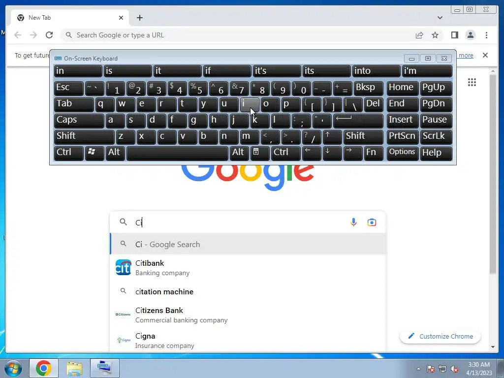This screenshot has width=504, height=378.
Task: Pick the "into" text prediction
Action: [377, 71]
